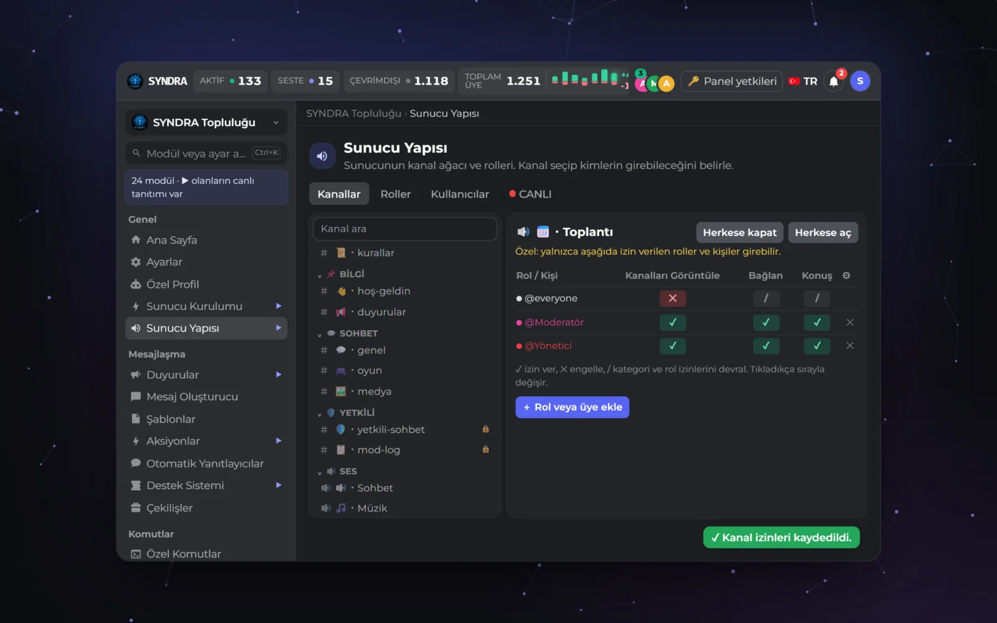Open the SYNDRA Topluluğu server dropdown
Image resolution: width=997 pixels, height=623 pixels.
click(206, 122)
